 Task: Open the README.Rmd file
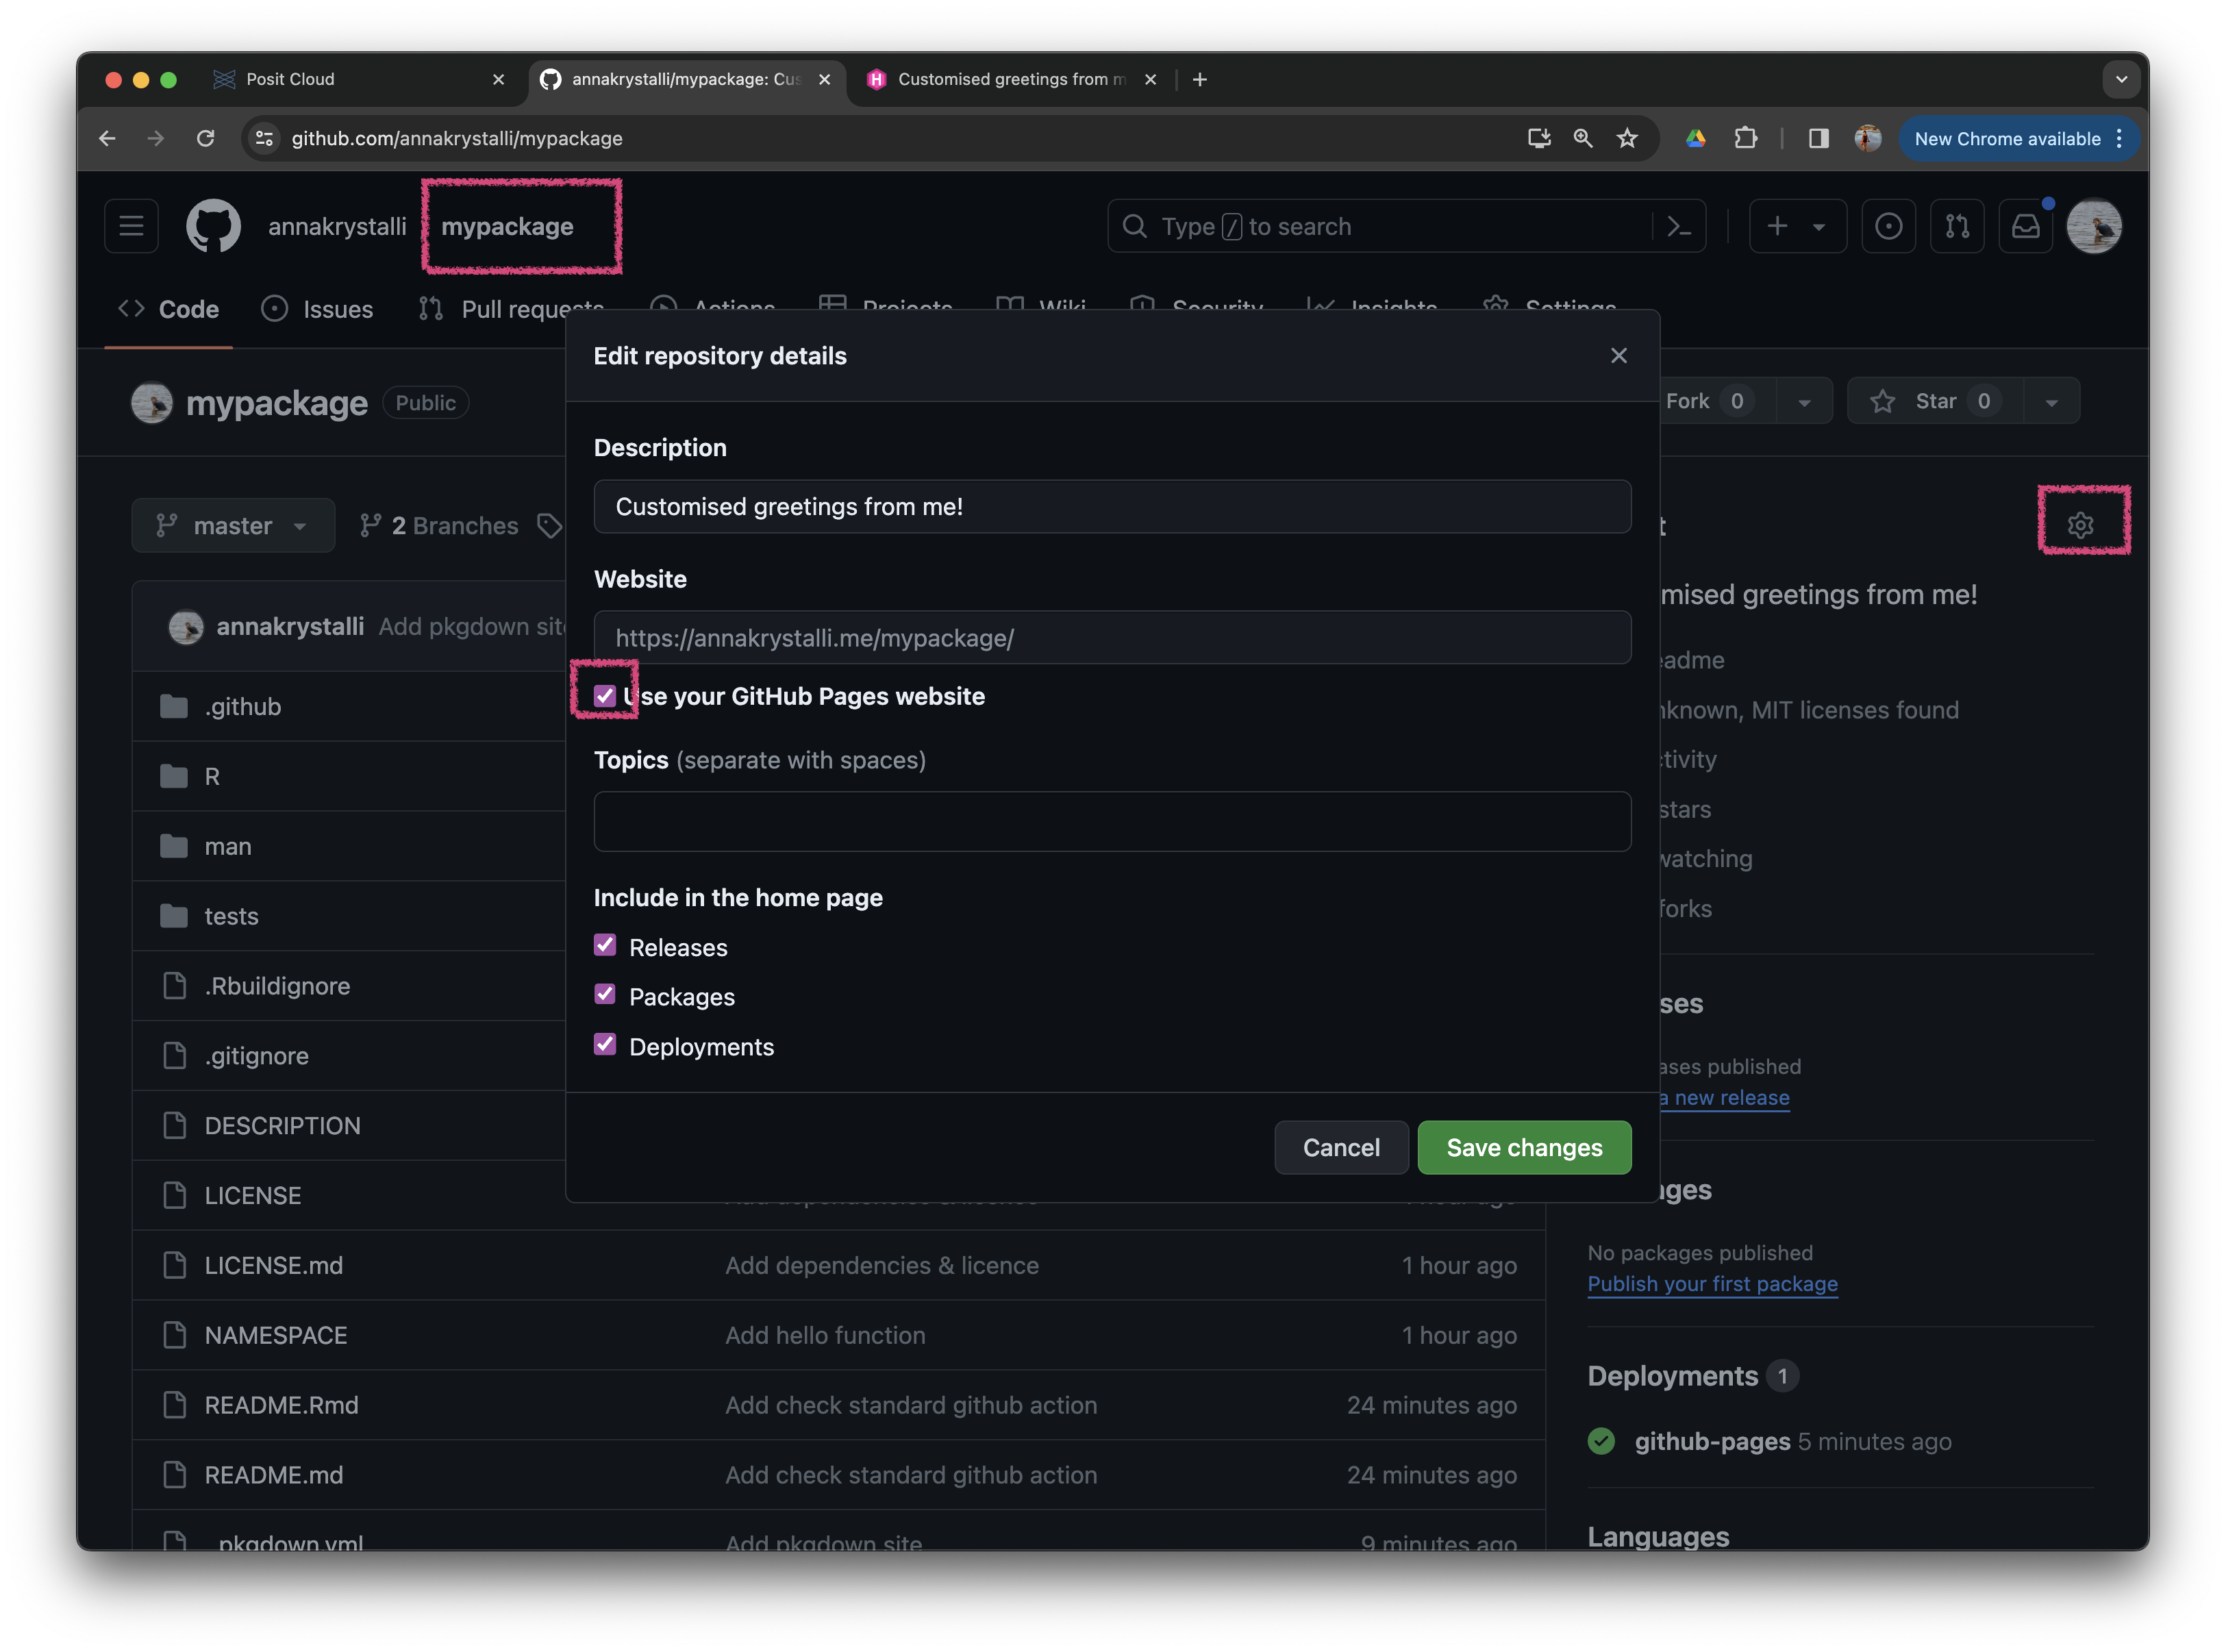tap(281, 1405)
